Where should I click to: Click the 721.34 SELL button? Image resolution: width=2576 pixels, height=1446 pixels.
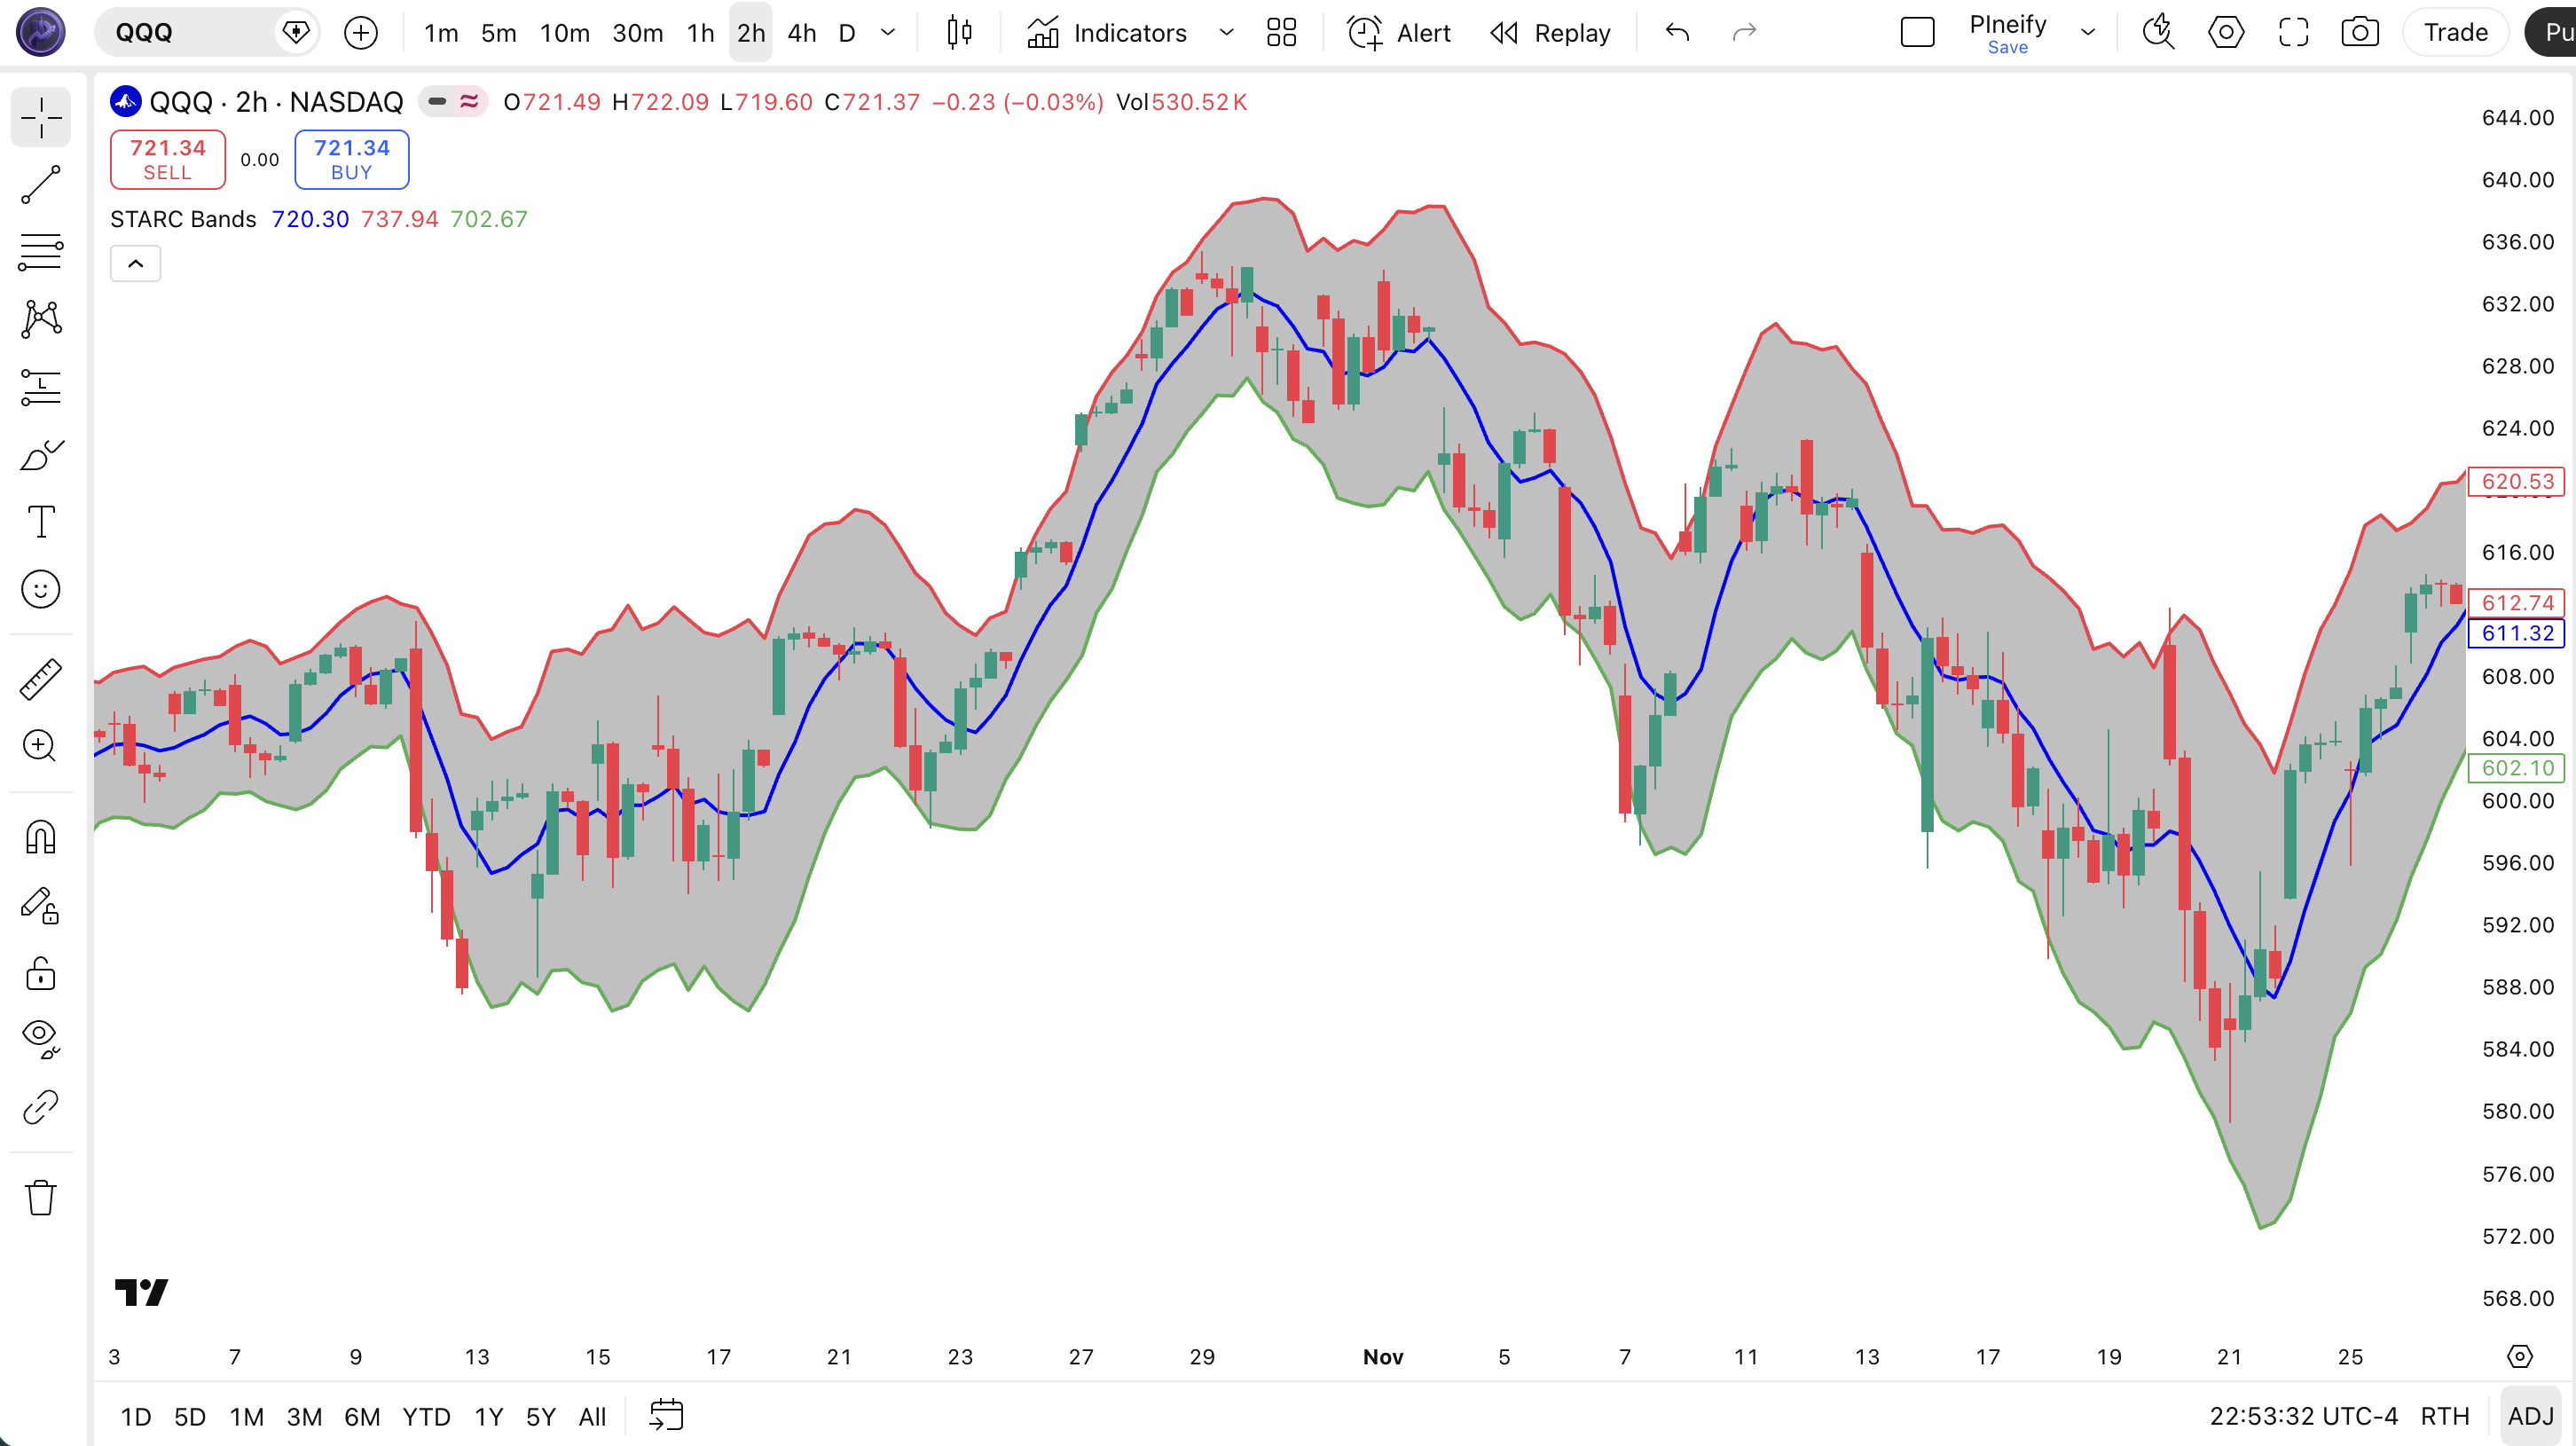[168, 159]
